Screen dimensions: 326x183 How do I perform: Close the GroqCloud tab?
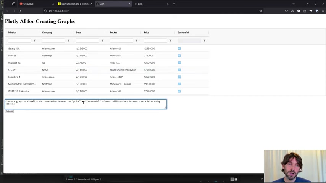point(53,4)
